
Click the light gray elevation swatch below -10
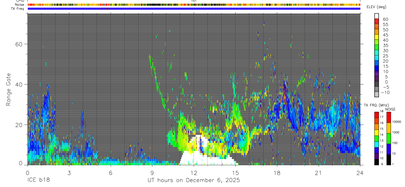(x=377, y=95)
